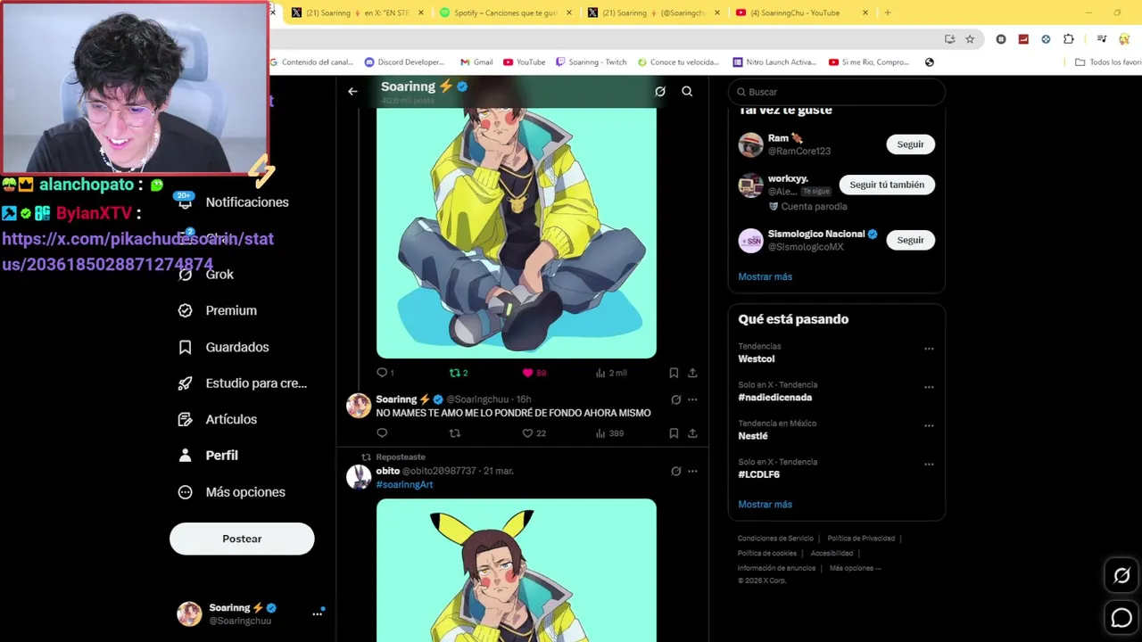
Task: Open Grok explain icon on obito post
Action: coord(675,471)
